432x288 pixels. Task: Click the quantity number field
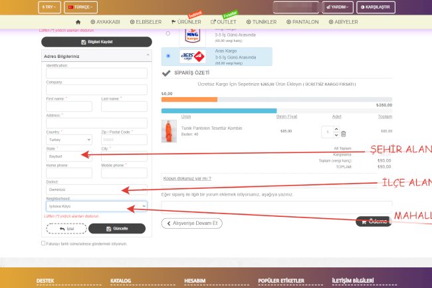(x=328, y=132)
